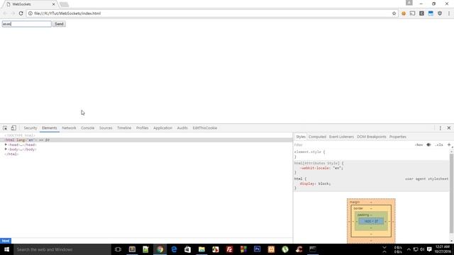This screenshot has width=454, height=255.
Task: Select the html lang="en" element row
Action: [x=146, y=140]
